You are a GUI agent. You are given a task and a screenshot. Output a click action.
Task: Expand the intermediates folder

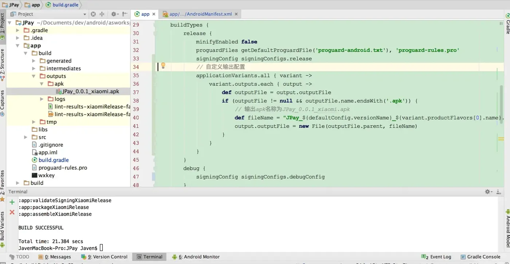[x=34, y=68]
